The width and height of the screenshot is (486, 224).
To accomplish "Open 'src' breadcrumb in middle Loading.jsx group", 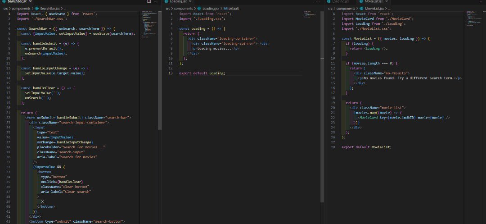I will pos(168,9).
